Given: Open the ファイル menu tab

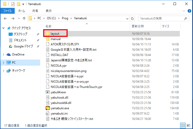Looking at the screenshot, I should (x=8, y=11).
